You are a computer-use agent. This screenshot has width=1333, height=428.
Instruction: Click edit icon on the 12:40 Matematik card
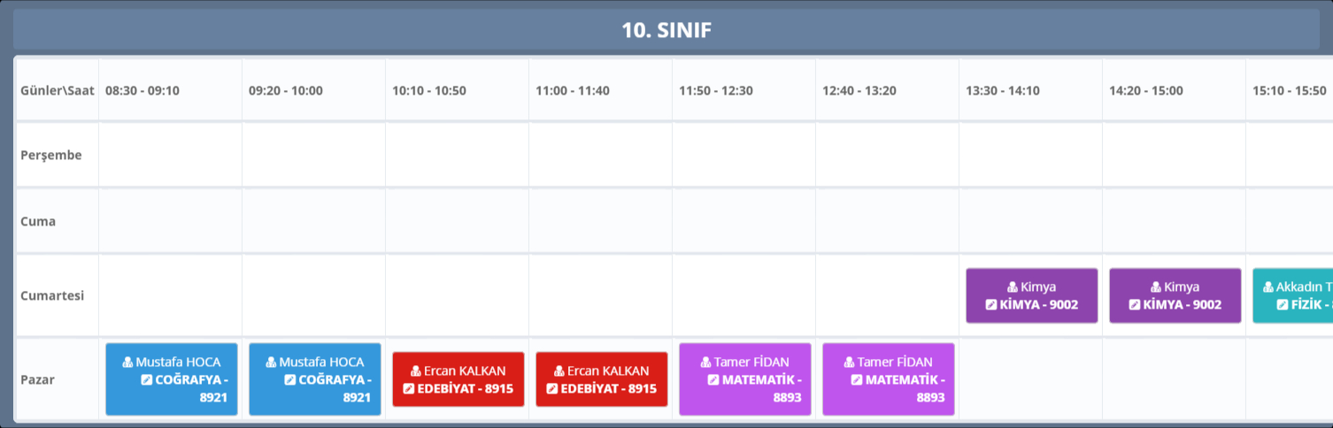point(856,380)
